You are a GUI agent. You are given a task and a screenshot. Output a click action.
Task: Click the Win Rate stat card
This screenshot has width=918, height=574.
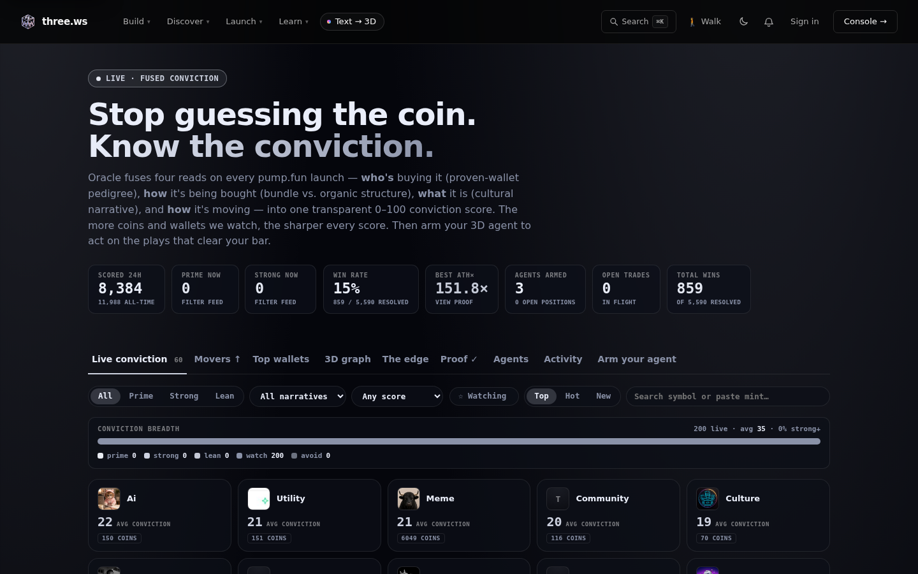(x=371, y=289)
